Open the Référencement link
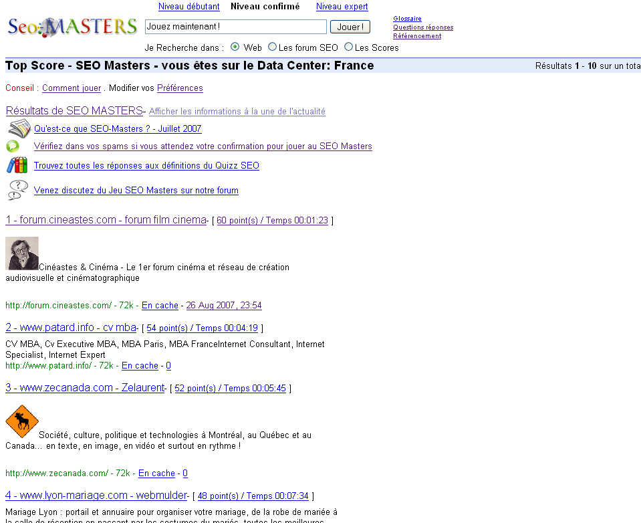Image resolution: width=641 pixels, height=523 pixels. (417, 36)
